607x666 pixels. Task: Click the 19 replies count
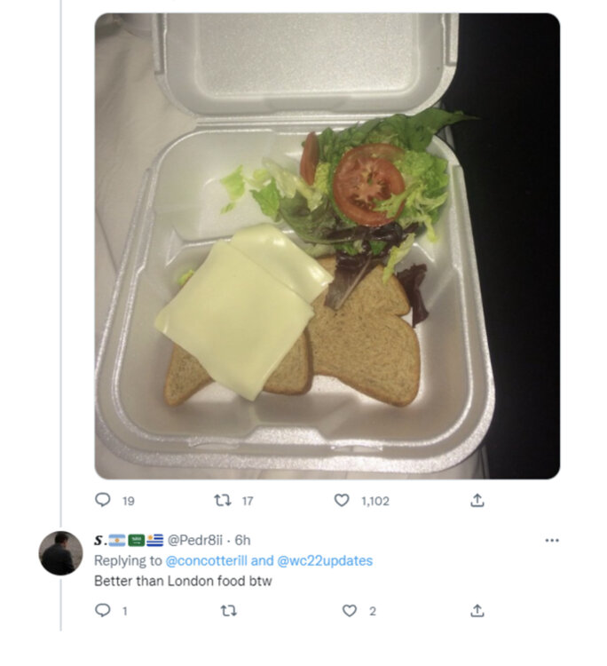pos(128,501)
